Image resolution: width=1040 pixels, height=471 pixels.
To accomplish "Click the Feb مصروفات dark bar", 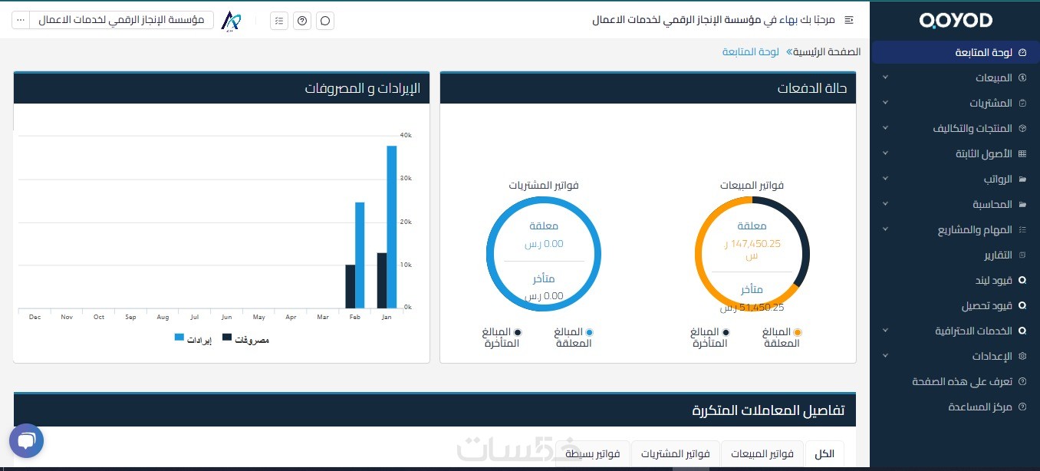I will pos(350,286).
